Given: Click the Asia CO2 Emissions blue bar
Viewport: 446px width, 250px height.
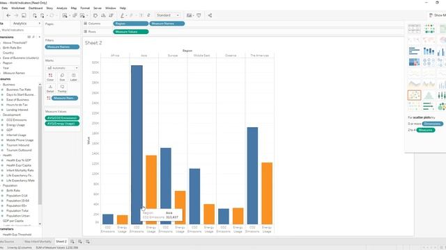Looking at the screenshot, I should (x=137, y=145).
